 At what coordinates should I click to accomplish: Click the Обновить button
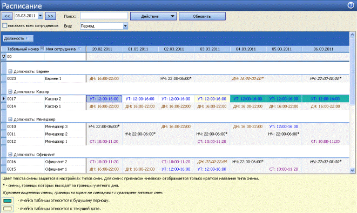(x=202, y=16)
